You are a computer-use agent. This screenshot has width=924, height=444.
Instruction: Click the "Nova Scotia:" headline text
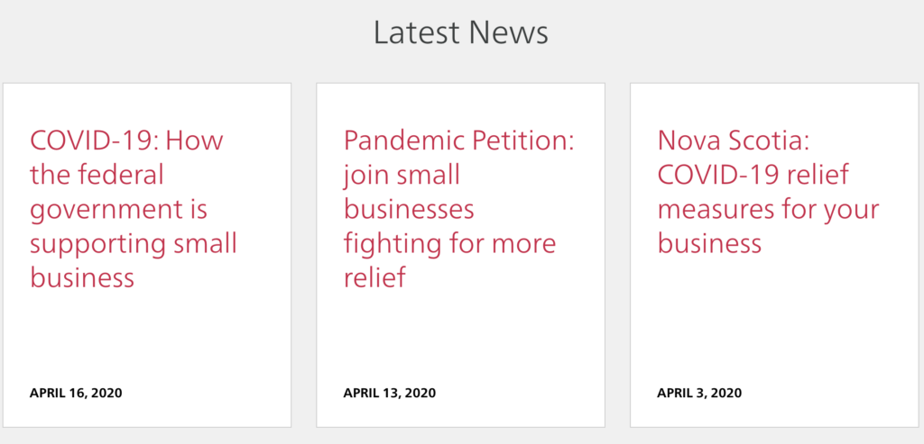click(x=735, y=141)
